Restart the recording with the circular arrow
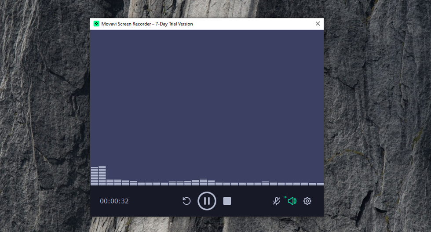Screen dimensions: 431x232 tap(186, 201)
